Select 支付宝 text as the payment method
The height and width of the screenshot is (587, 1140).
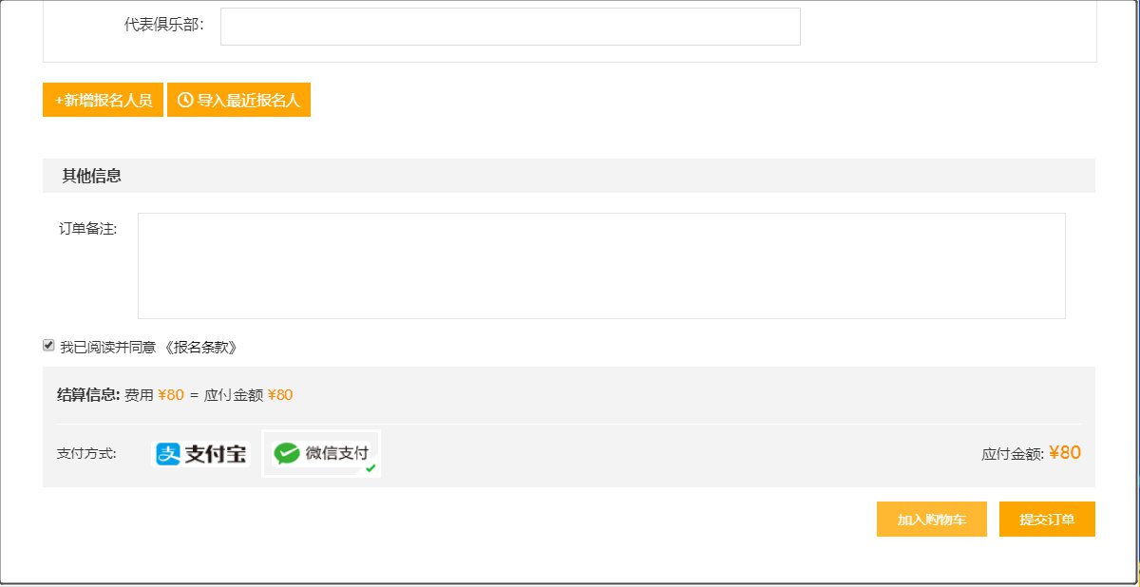(215, 454)
